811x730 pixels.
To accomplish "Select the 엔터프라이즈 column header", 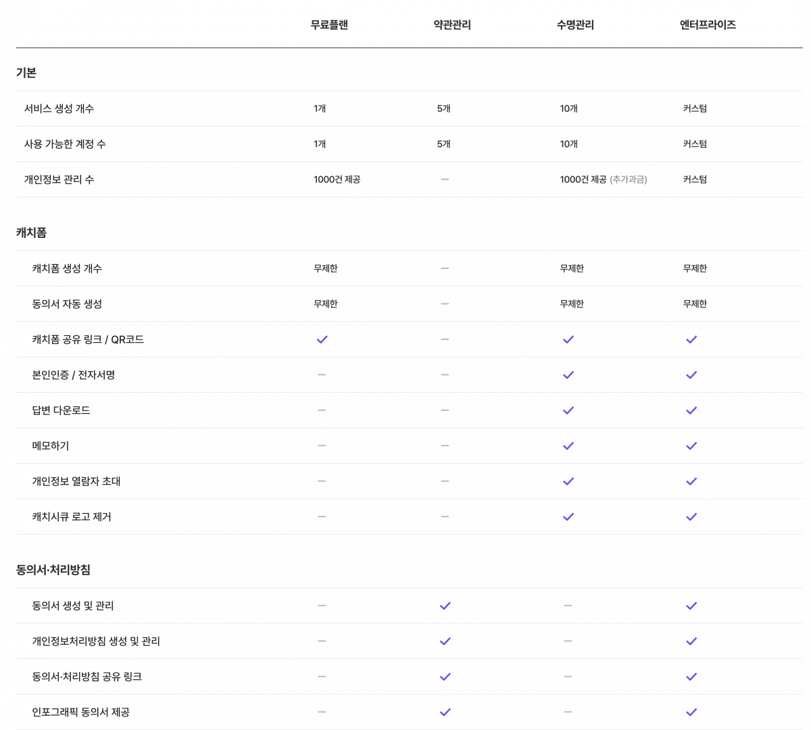I will point(708,25).
